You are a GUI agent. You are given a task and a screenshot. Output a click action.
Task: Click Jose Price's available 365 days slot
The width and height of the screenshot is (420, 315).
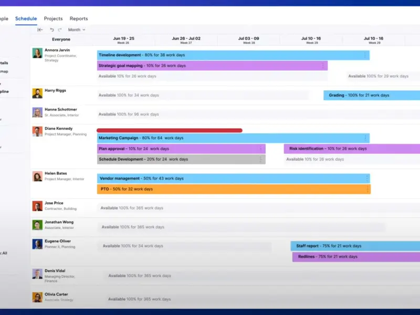[210, 208]
